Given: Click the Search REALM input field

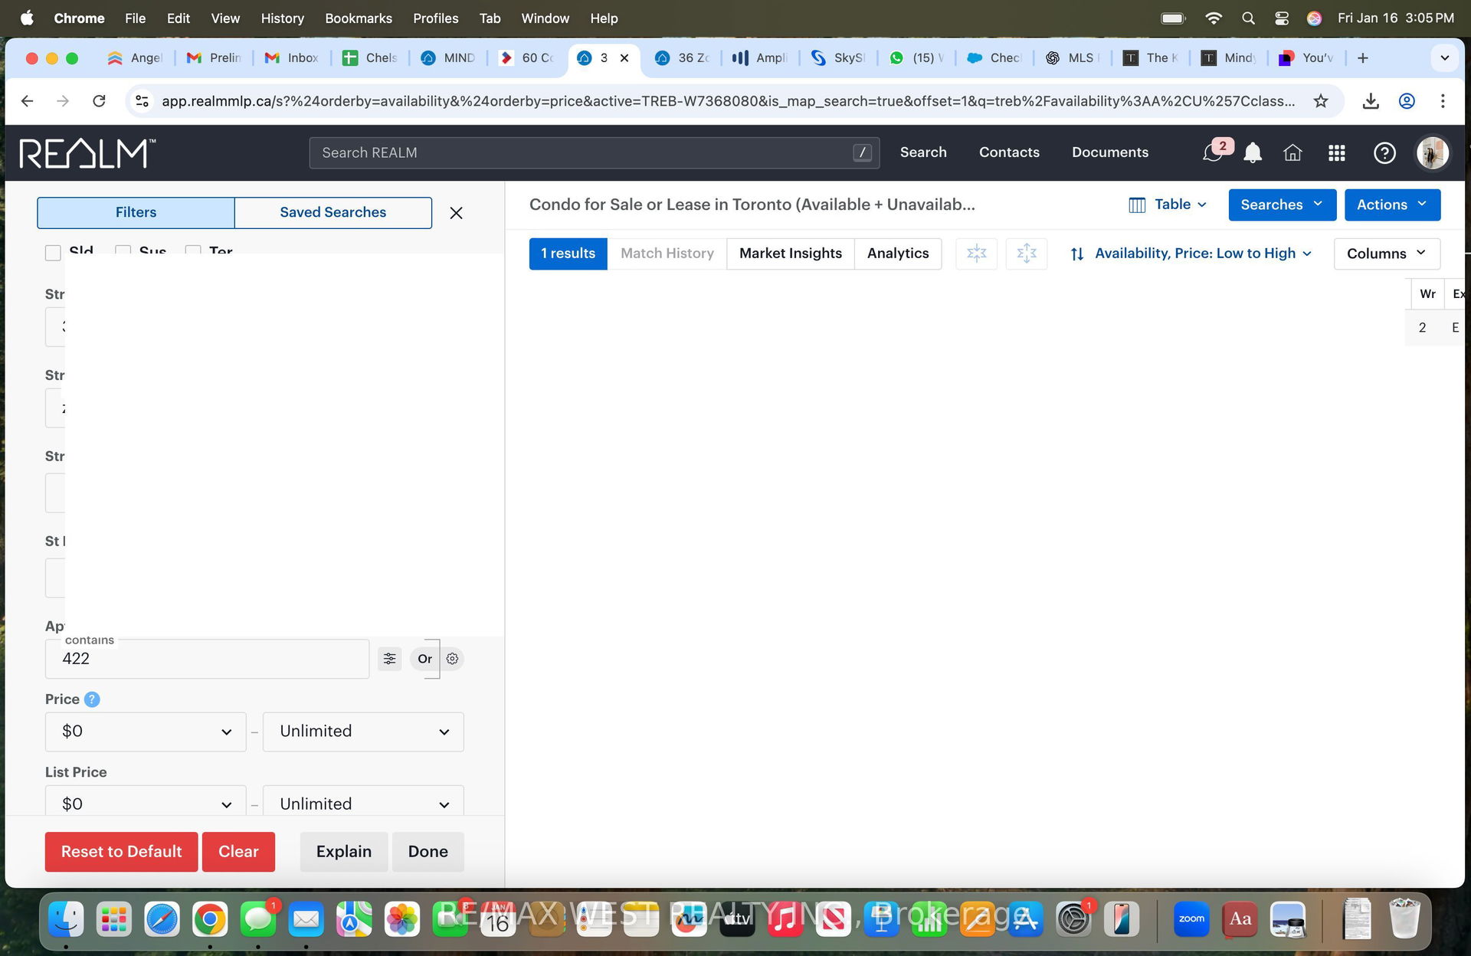Looking at the screenshot, I should tap(582, 152).
